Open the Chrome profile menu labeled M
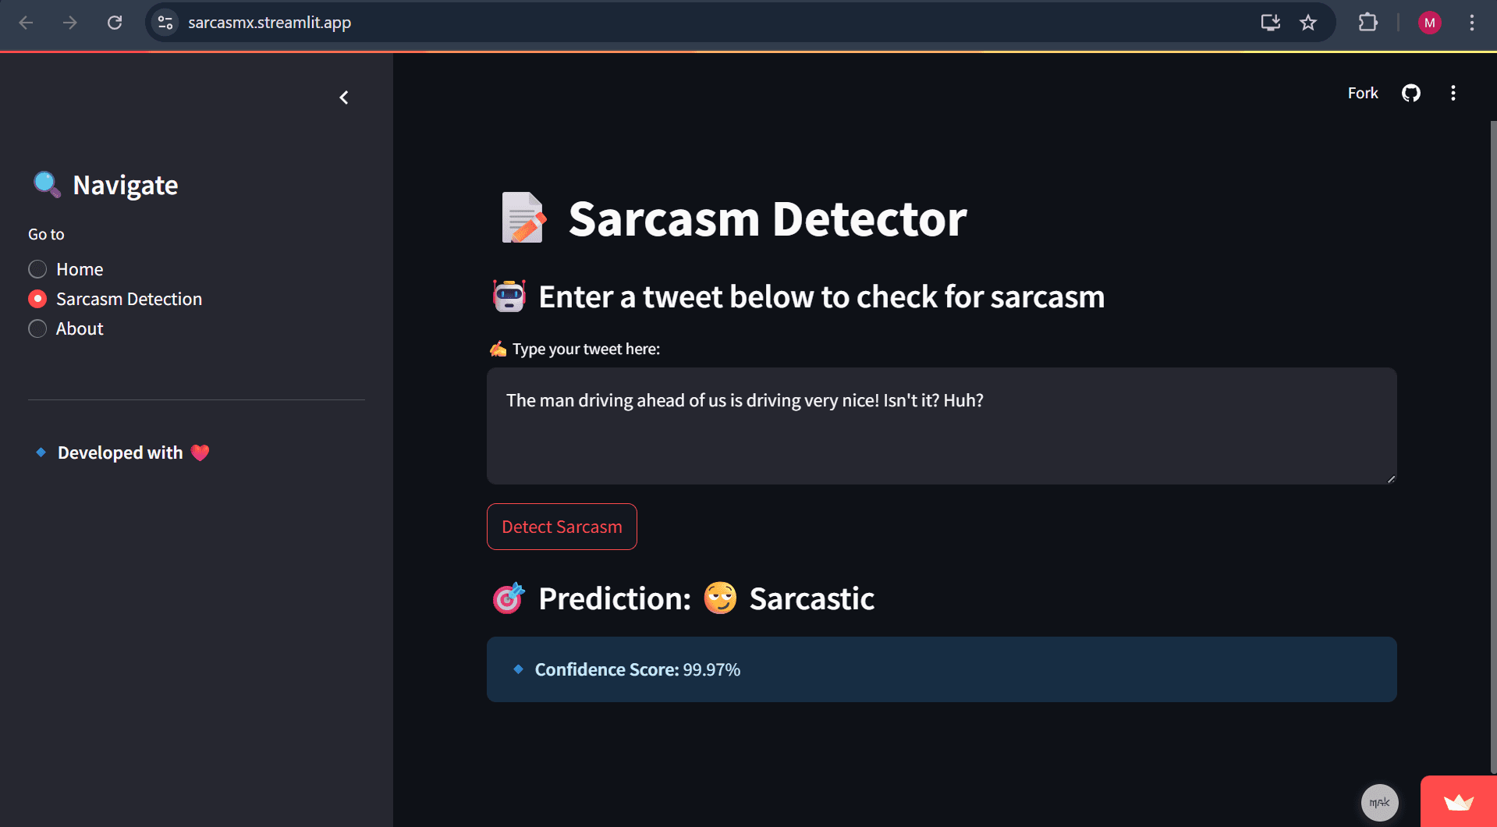The width and height of the screenshot is (1497, 827). [1429, 23]
